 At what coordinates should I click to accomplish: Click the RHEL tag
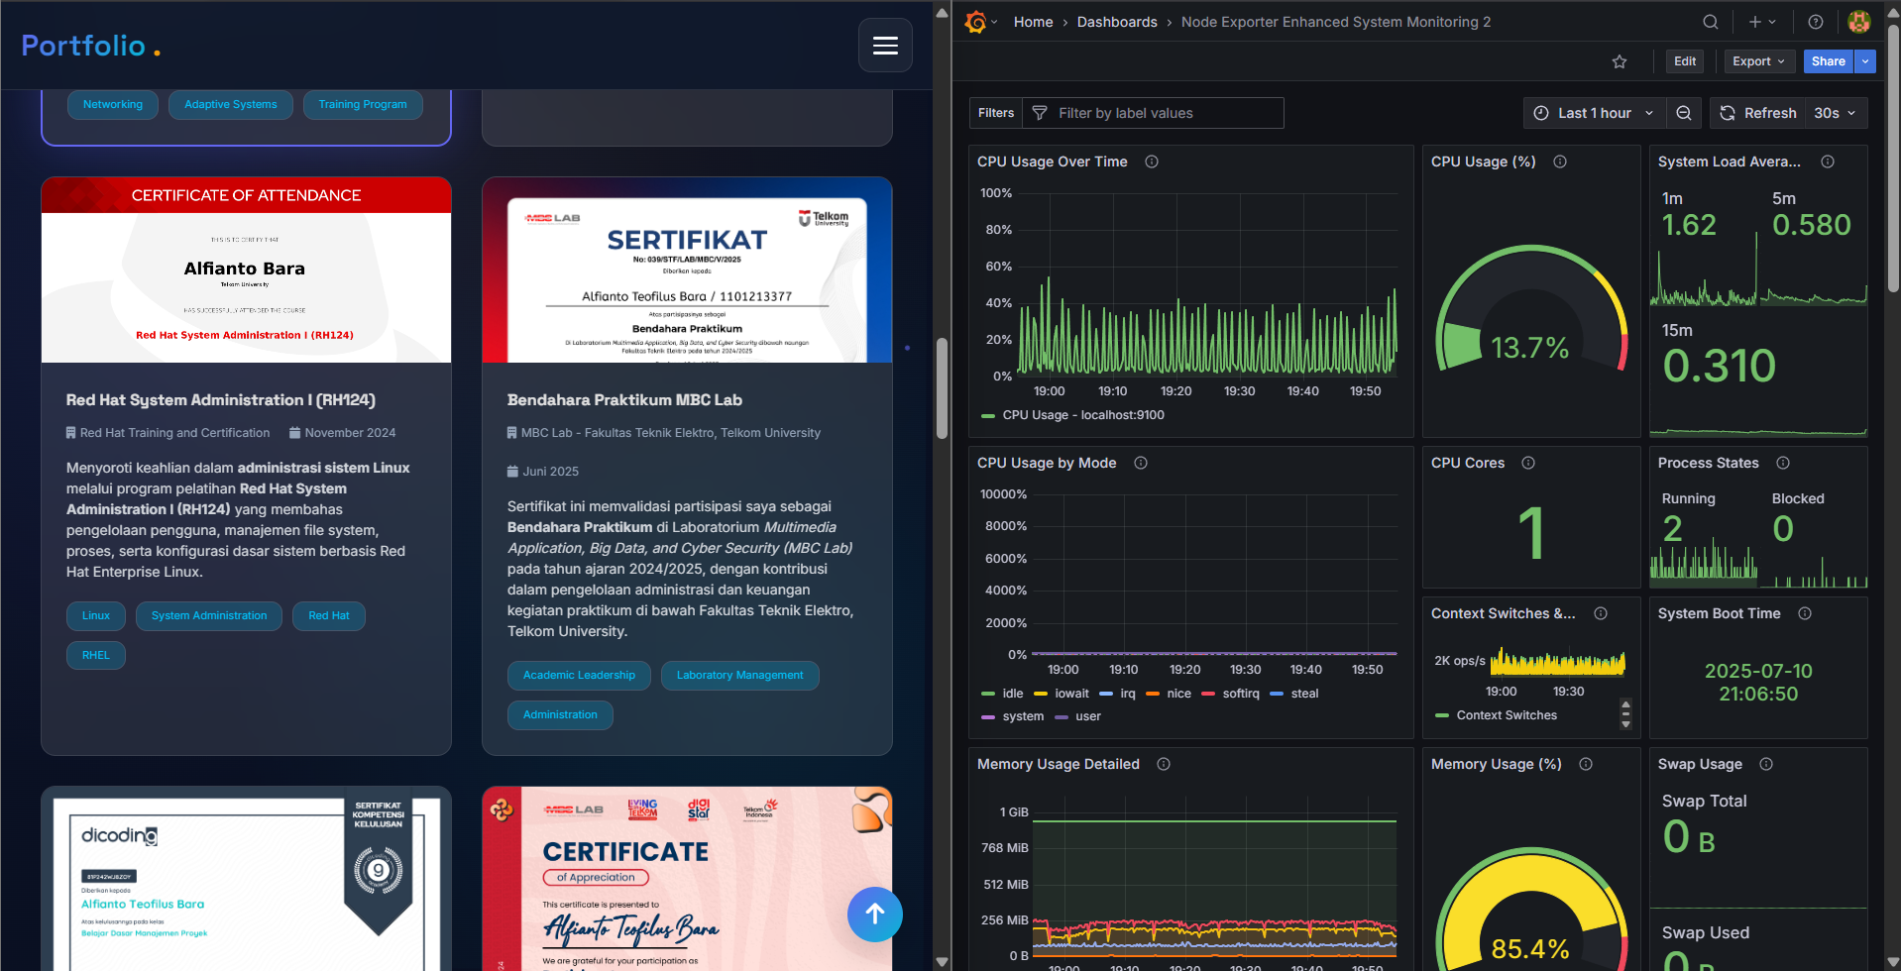pos(96,656)
